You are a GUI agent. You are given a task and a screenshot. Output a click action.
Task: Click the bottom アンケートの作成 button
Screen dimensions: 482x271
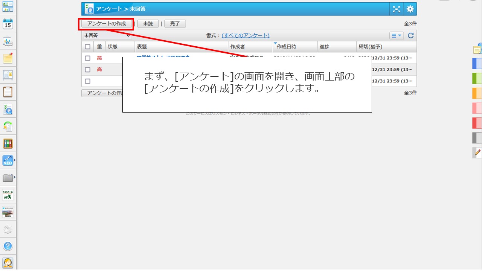(x=102, y=93)
